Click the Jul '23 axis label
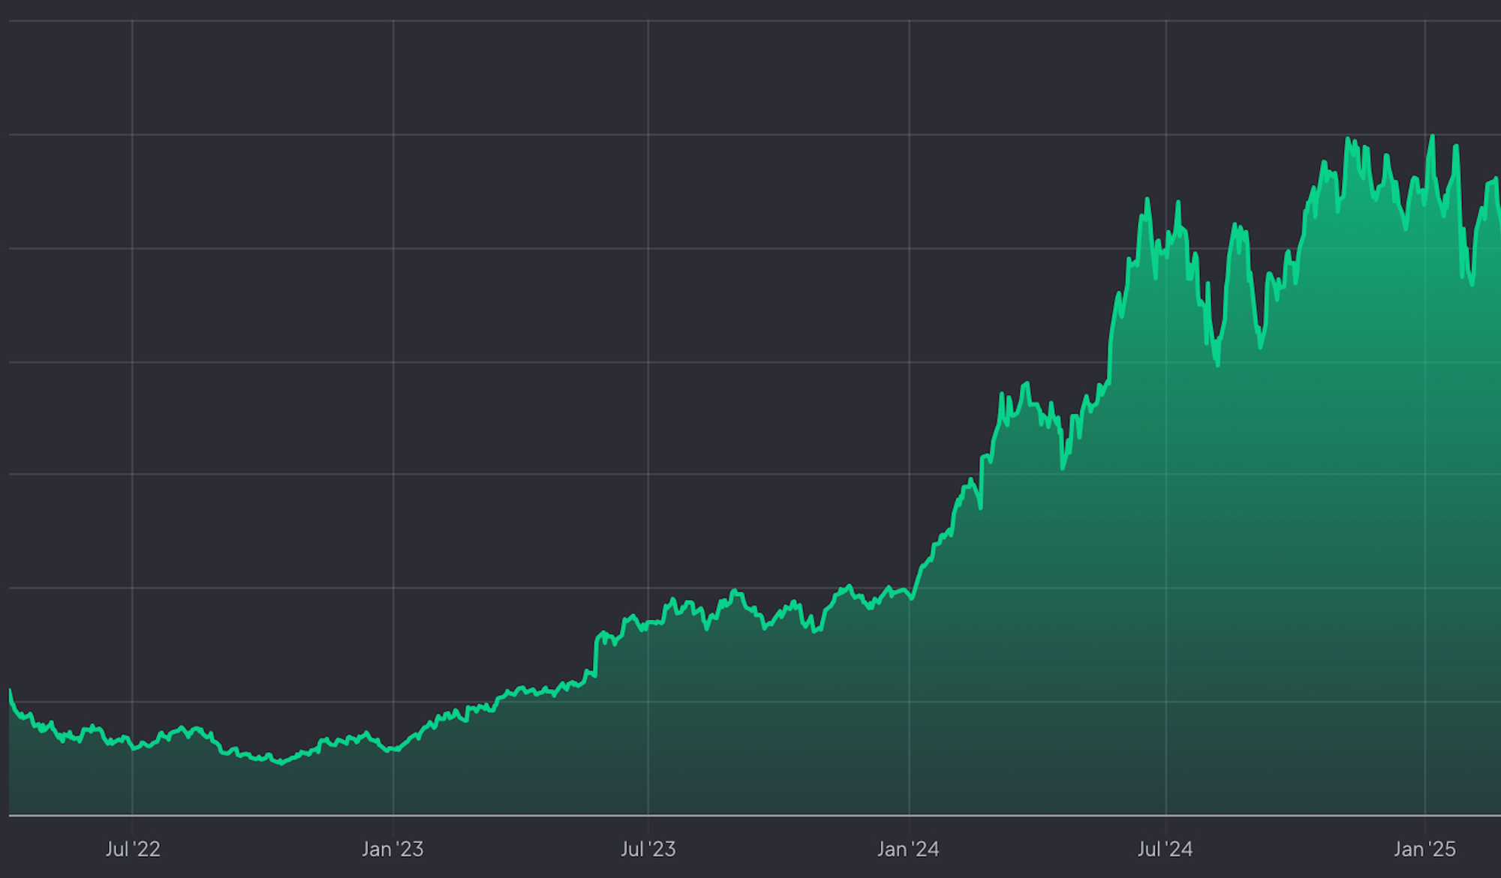 pyautogui.click(x=648, y=849)
